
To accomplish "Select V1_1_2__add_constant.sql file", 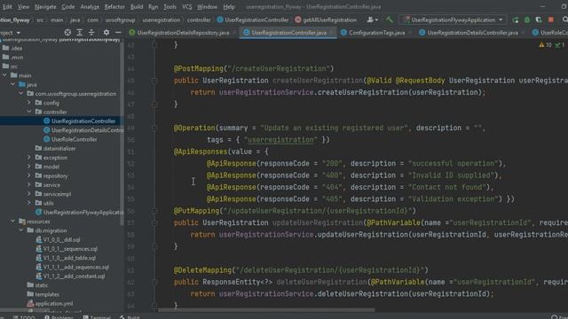I will click(74, 276).
